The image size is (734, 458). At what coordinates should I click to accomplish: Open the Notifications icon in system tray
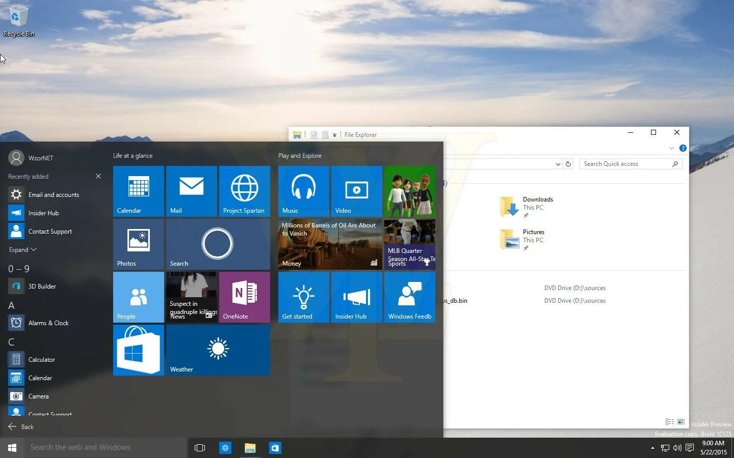coord(689,448)
